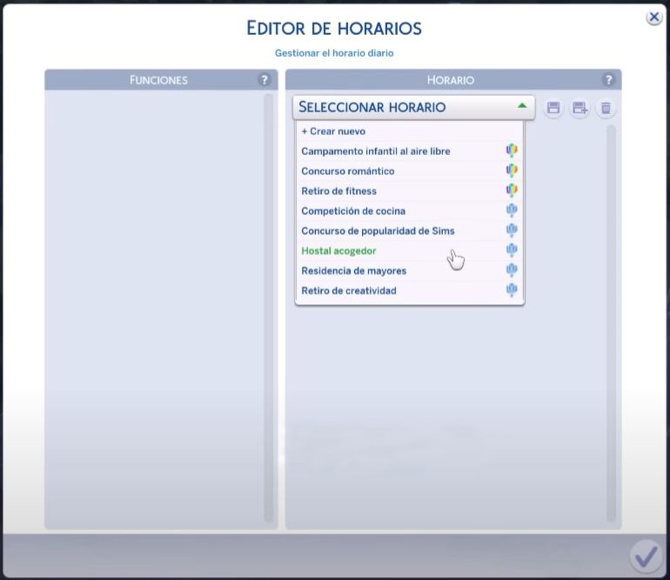Viewport: 670px width, 580px height.
Task: Click the delete schedule trash icon
Action: click(x=606, y=108)
